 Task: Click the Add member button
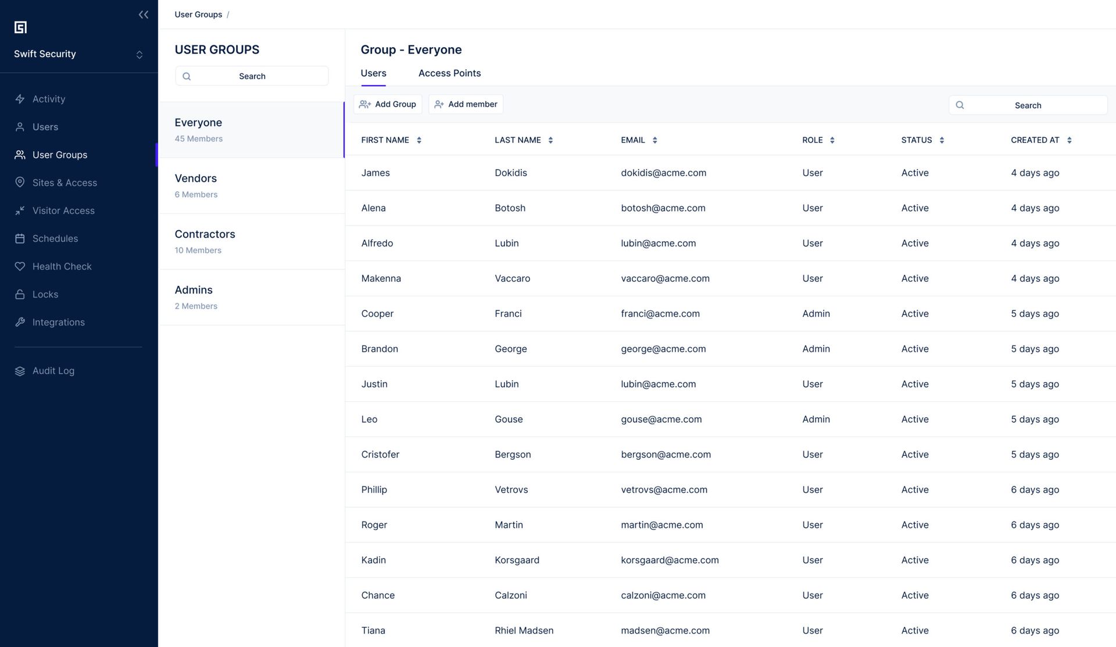tap(466, 105)
